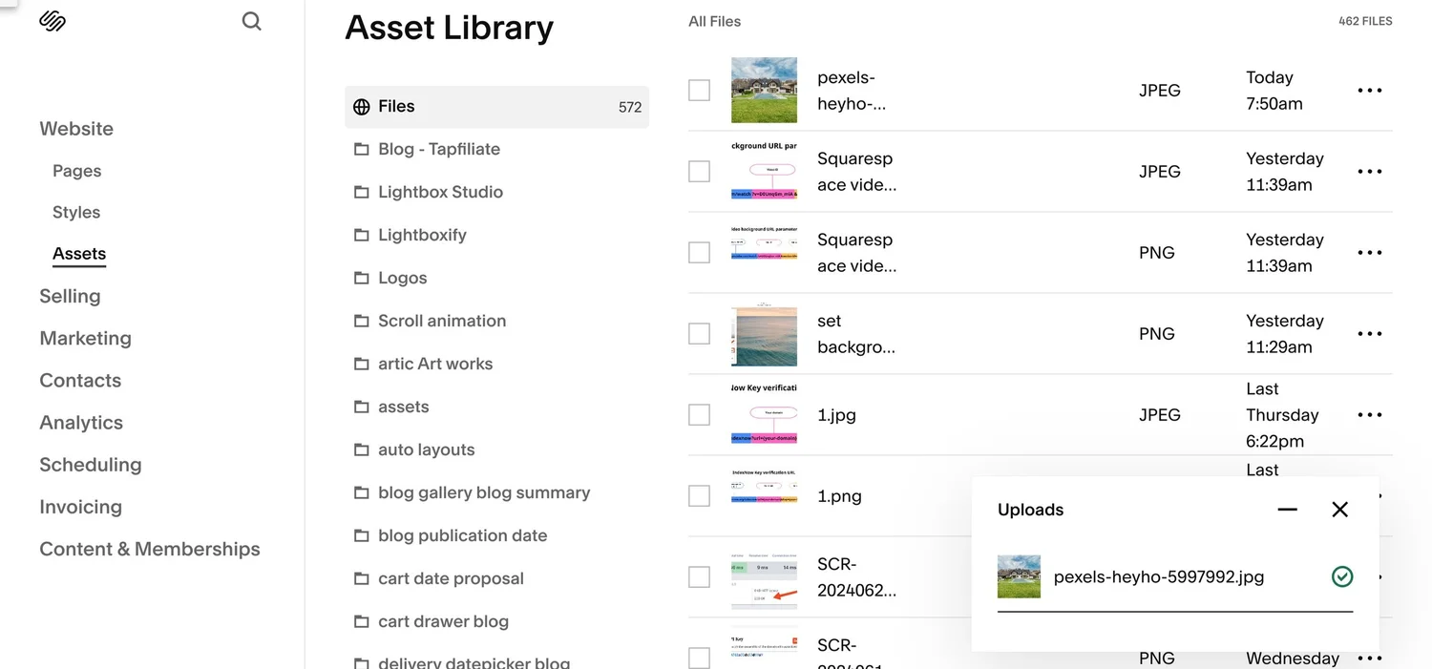Open Content & Memberships
The image size is (1432, 669).
pos(149,549)
